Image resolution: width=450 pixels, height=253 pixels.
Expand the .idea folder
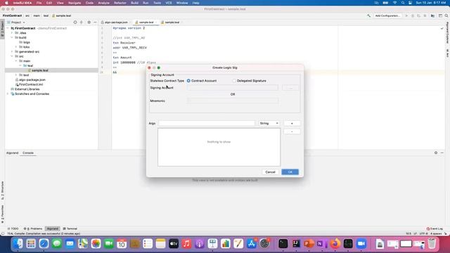tap(12, 33)
